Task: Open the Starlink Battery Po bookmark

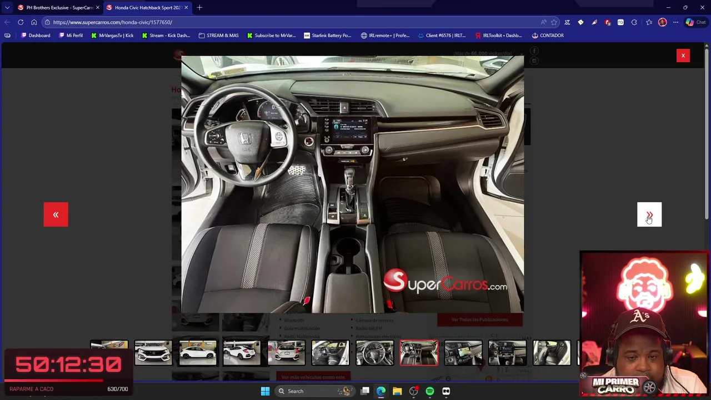Action: point(328,36)
